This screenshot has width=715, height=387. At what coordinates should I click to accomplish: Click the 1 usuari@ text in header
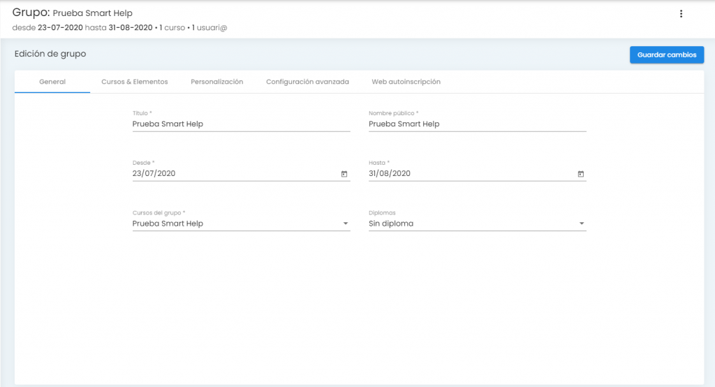[x=209, y=28]
